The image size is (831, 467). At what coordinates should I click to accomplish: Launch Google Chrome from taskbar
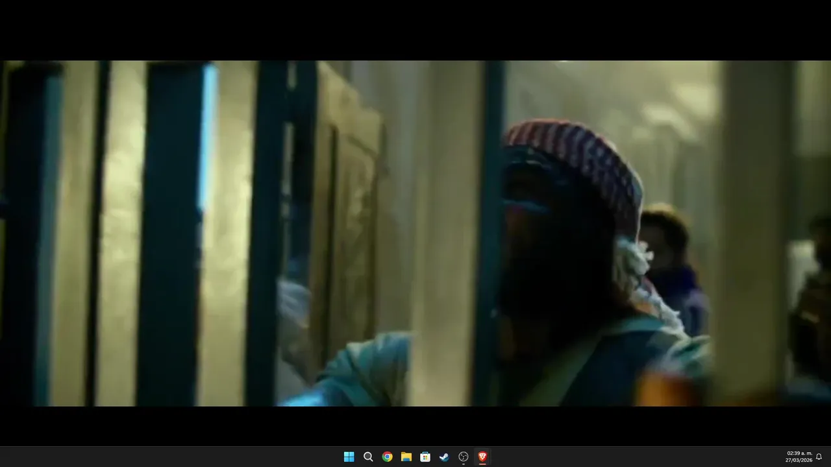click(x=387, y=457)
